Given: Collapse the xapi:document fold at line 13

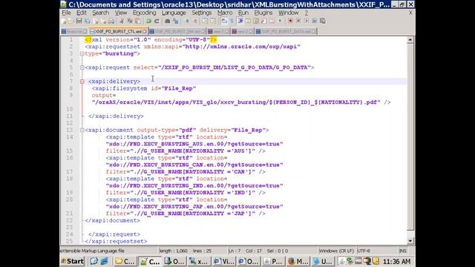Looking at the screenshot, I should [82, 131].
